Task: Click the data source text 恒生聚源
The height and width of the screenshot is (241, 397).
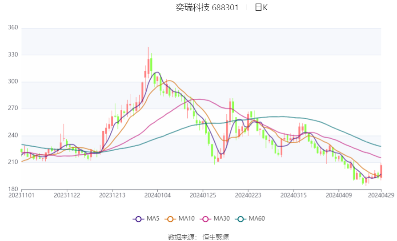Action: coord(216,237)
